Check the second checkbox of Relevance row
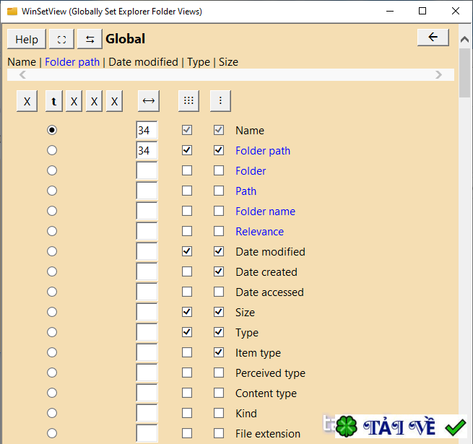 click(x=219, y=231)
